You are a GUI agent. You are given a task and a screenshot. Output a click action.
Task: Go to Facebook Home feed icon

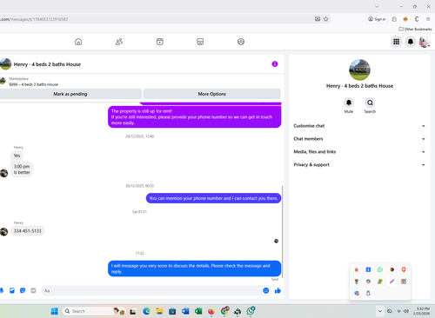[x=78, y=42]
